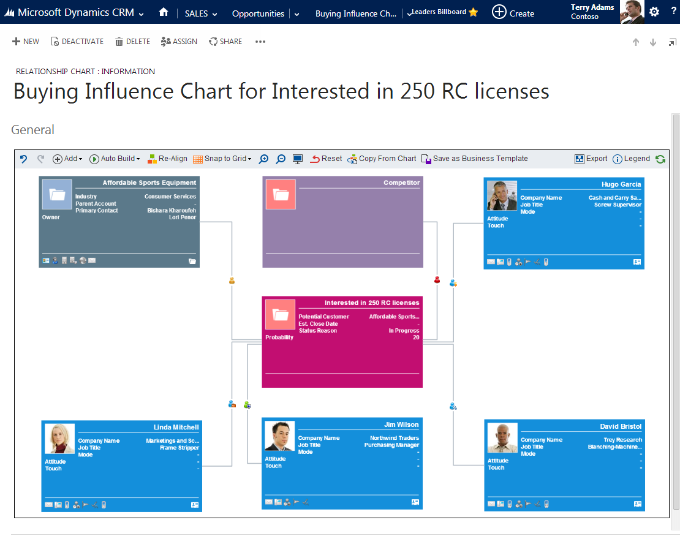
Task: Open the Opportunities nav item
Action: click(x=258, y=13)
